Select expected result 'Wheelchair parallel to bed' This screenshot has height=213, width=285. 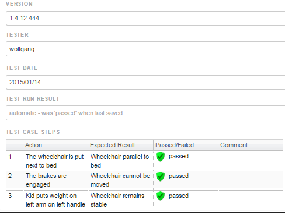coord(120,161)
